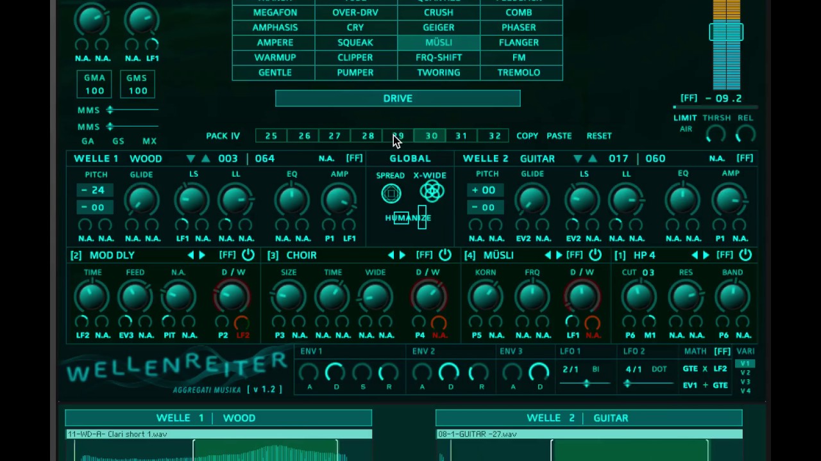Toggle LFO 1 BI mode

(596, 369)
